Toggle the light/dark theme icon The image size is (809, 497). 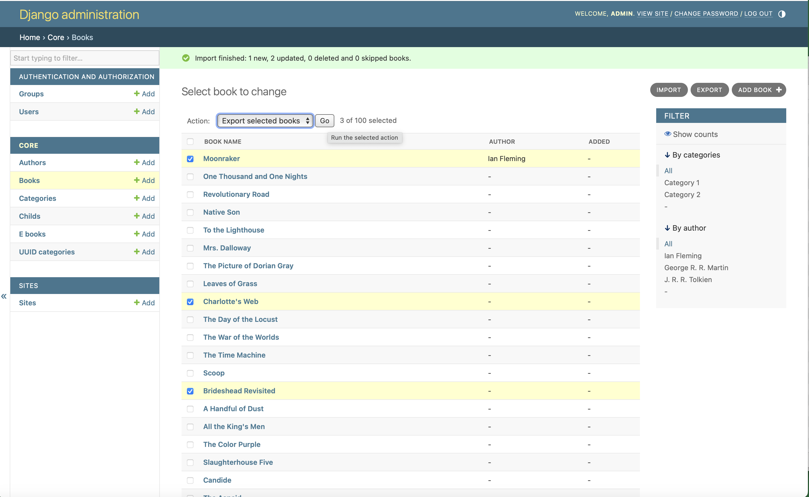(782, 14)
